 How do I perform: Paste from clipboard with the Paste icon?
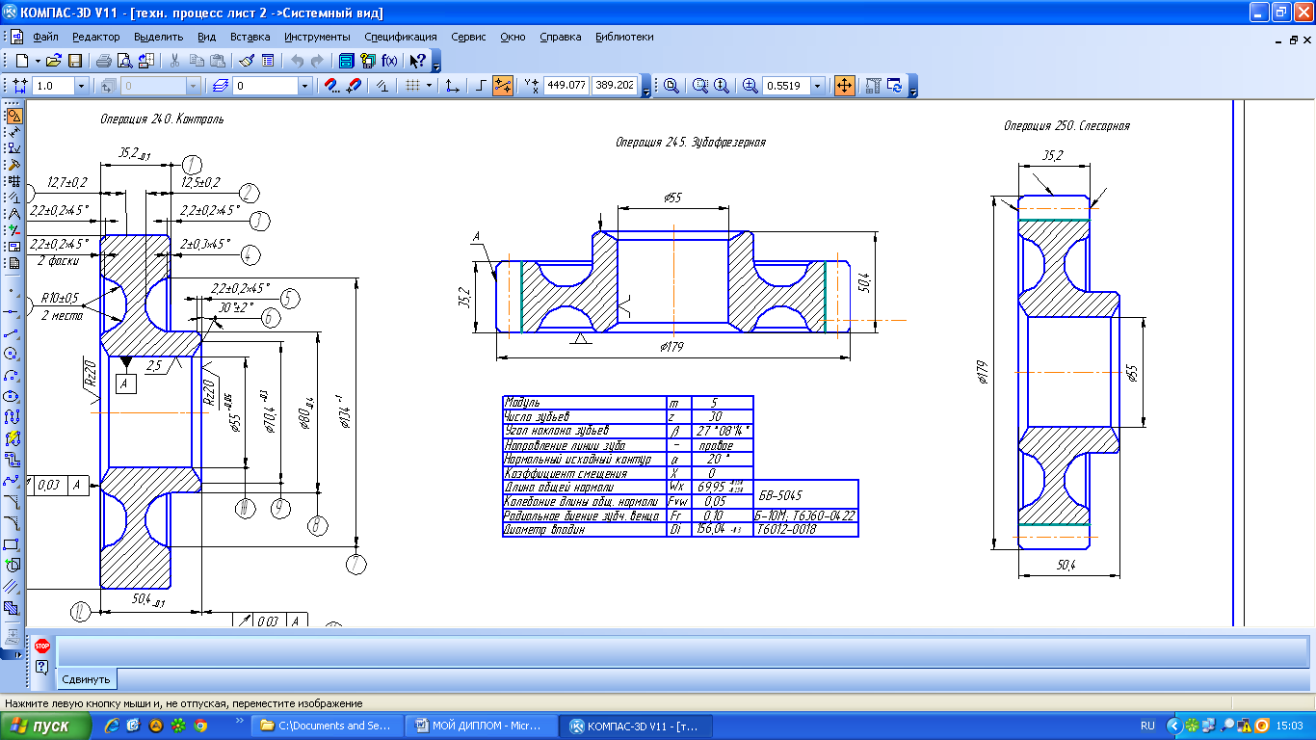pos(216,61)
